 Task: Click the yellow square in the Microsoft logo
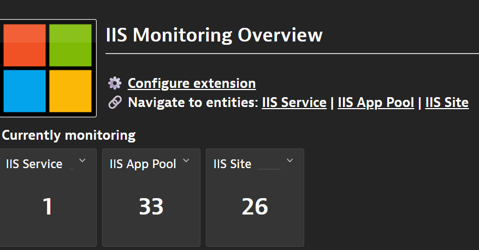tap(70, 91)
